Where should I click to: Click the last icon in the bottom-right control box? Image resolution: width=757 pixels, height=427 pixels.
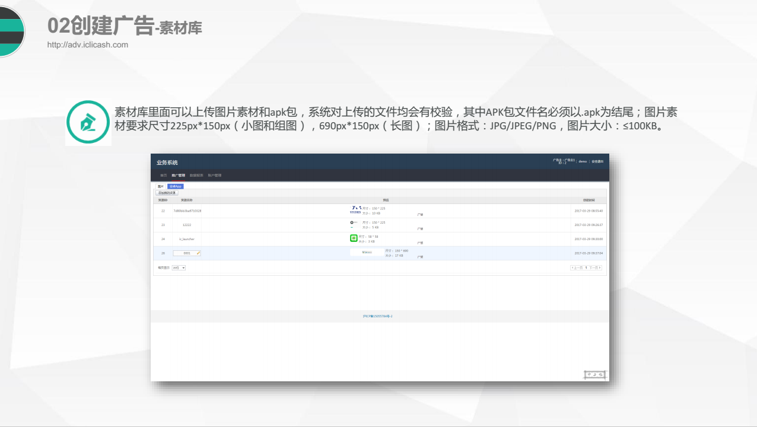pos(601,374)
